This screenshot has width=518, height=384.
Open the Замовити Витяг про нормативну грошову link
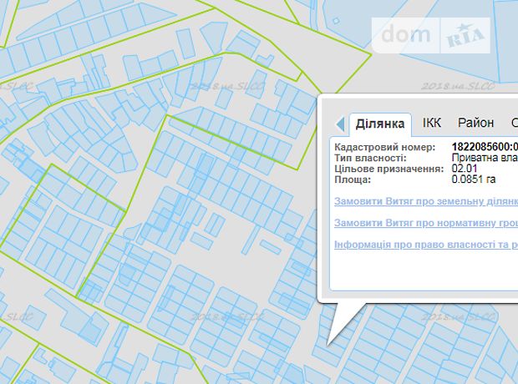tap(426, 223)
